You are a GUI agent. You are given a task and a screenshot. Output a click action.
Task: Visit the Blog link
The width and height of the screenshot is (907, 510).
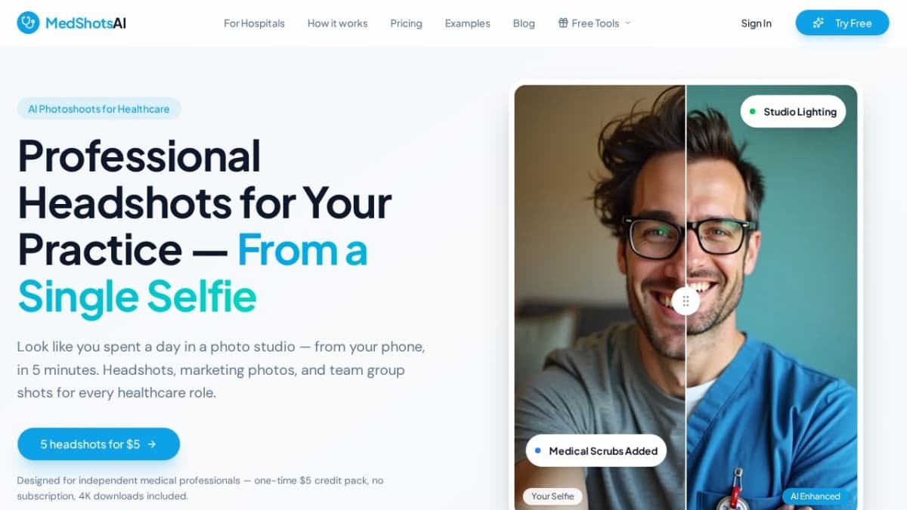(524, 23)
